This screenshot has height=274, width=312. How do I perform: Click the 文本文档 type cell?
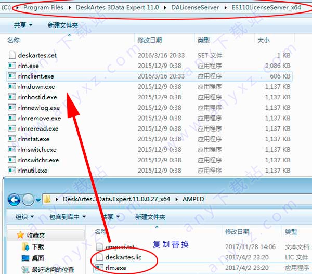[297, 247]
